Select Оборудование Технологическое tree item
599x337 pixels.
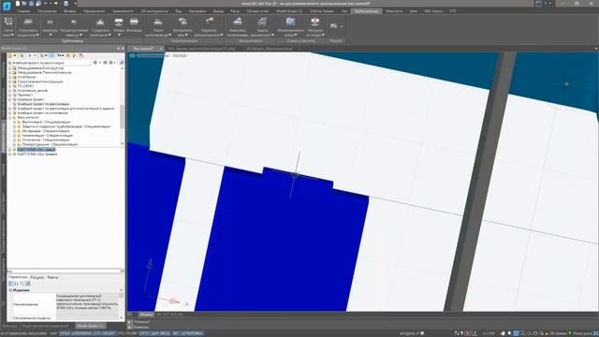pyautogui.click(x=44, y=72)
